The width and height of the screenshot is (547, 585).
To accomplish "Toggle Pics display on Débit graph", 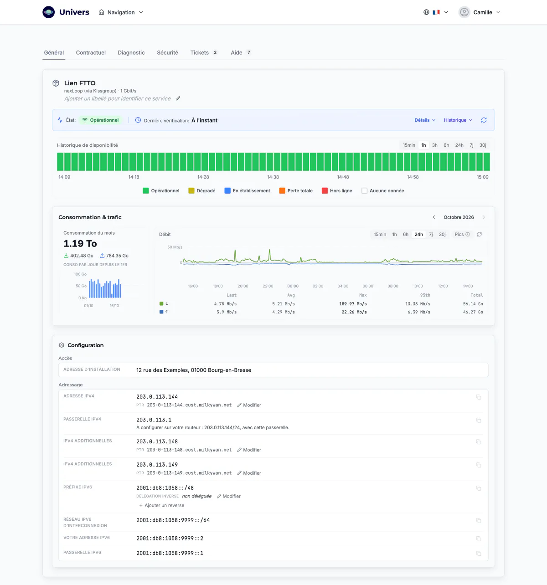I will click(x=462, y=235).
